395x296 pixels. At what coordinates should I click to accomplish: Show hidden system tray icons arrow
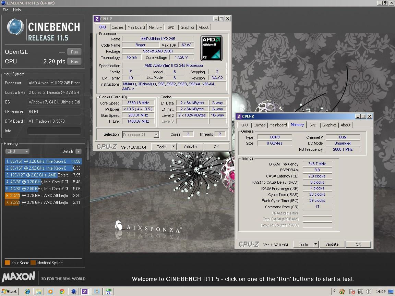[x=334, y=291]
